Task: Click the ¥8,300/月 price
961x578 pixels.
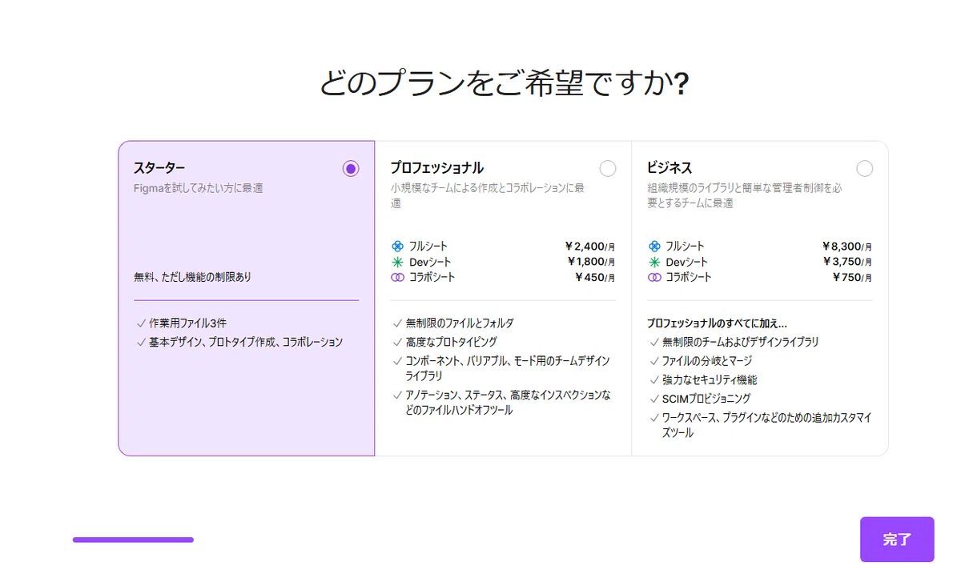Action: tap(847, 247)
